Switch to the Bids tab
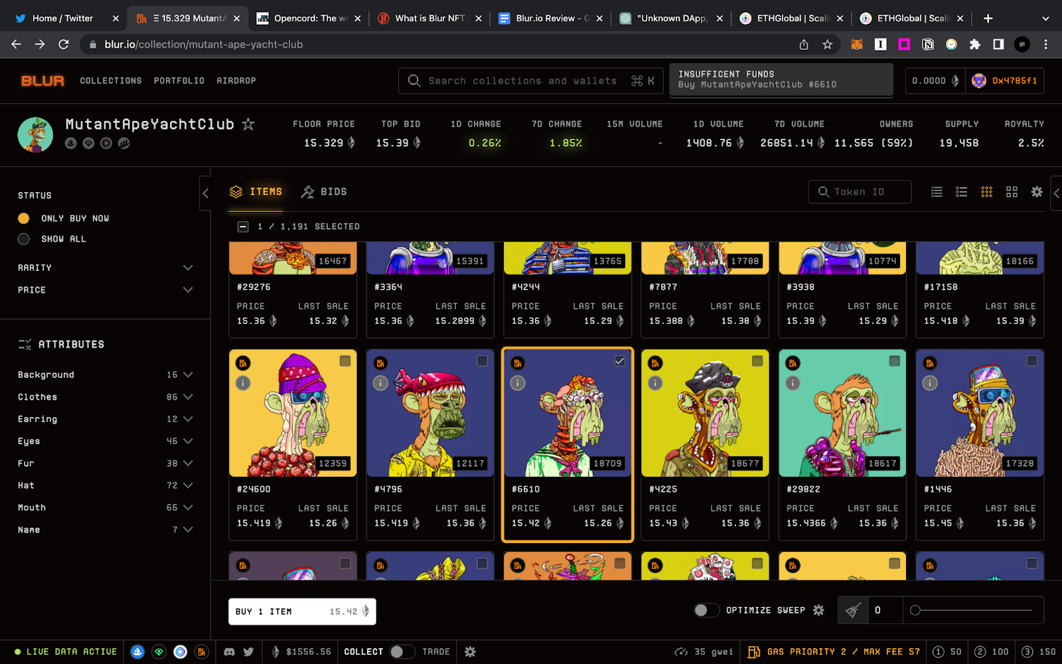This screenshot has width=1062, height=664. point(324,192)
